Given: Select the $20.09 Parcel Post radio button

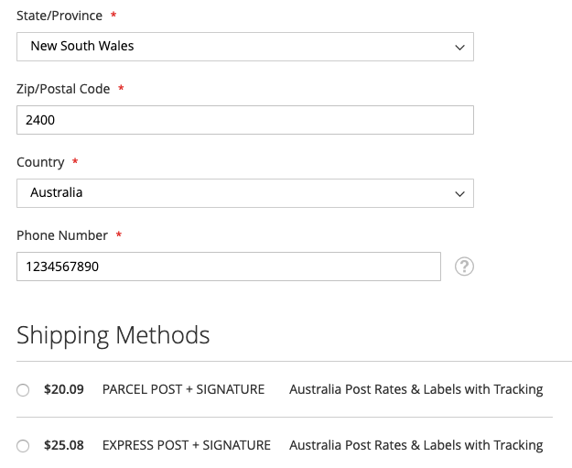Looking at the screenshot, I should (x=23, y=390).
